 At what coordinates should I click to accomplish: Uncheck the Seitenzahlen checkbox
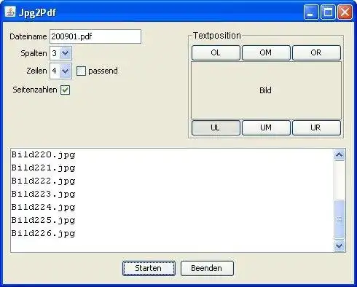pyautogui.click(x=65, y=90)
